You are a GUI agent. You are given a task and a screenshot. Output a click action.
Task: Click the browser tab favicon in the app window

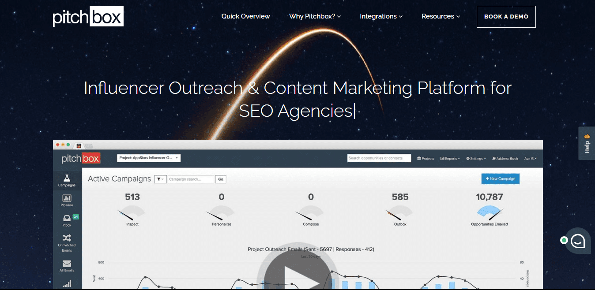[79, 145]
